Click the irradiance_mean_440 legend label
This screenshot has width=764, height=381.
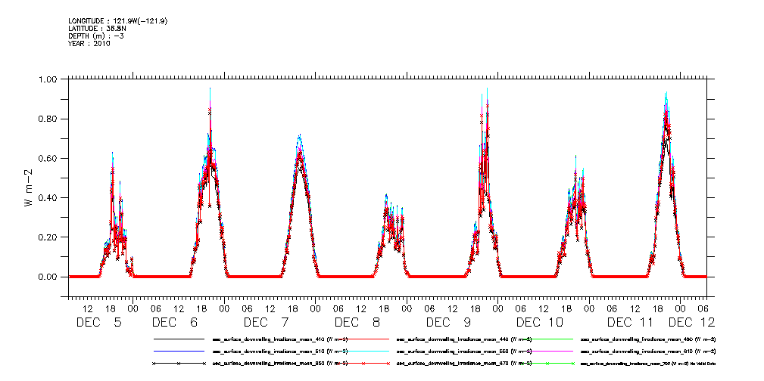tap(464, 339)
